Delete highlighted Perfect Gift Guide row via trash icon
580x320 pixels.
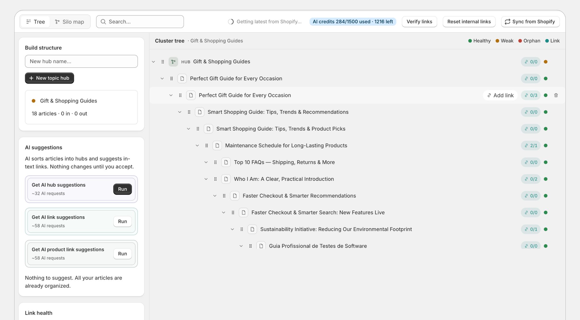[556, 95]
